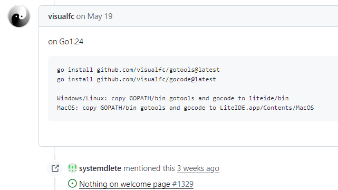Open the visualfc username link
The height and width of the screenshot is (190, 338).
coord(61,16)
